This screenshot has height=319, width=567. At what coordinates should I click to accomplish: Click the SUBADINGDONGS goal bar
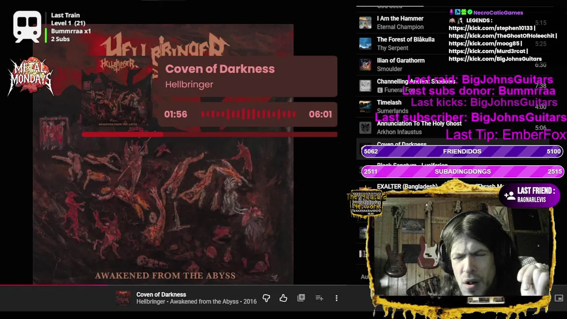tap(462, 171)
